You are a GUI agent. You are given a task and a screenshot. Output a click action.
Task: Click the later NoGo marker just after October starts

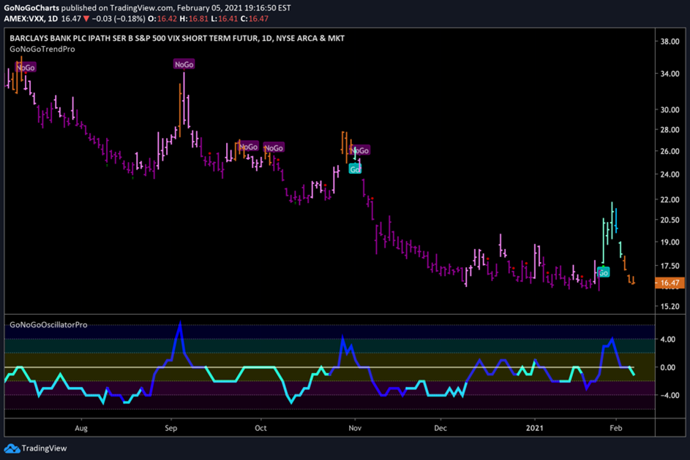[x=274, y=148]
